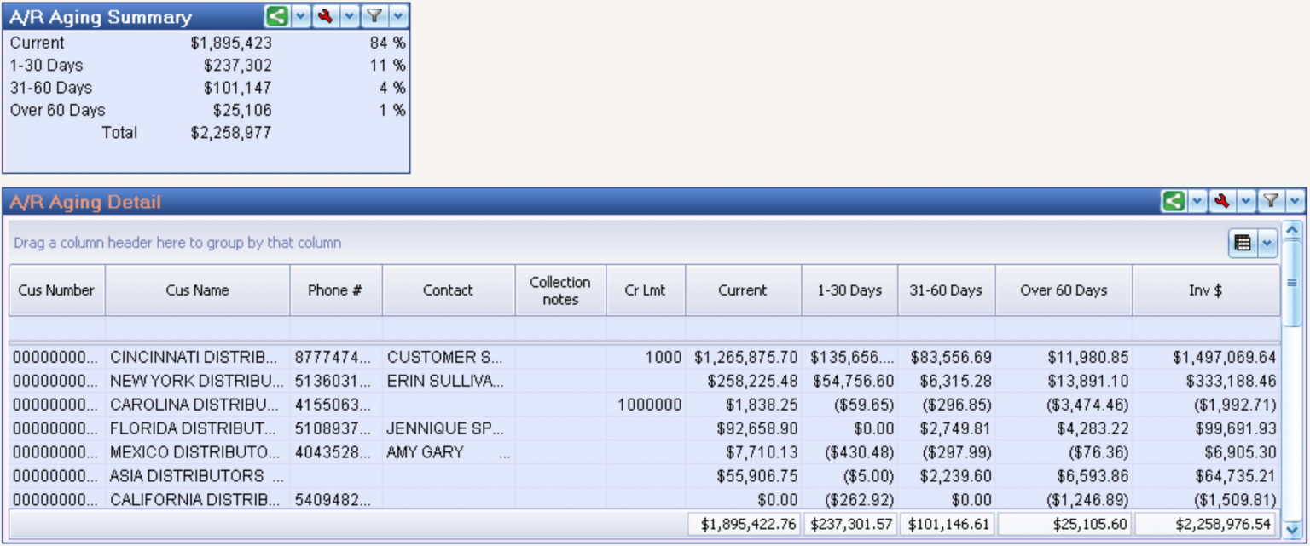
Task: Click the scroll up arrow of the detail grid
Action: 1292,229
